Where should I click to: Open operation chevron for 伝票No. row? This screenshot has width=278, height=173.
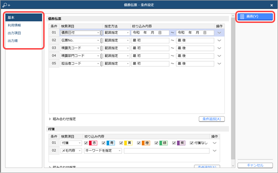click(219, 40)
